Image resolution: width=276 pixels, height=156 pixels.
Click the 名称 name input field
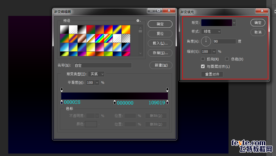[103, 65]
